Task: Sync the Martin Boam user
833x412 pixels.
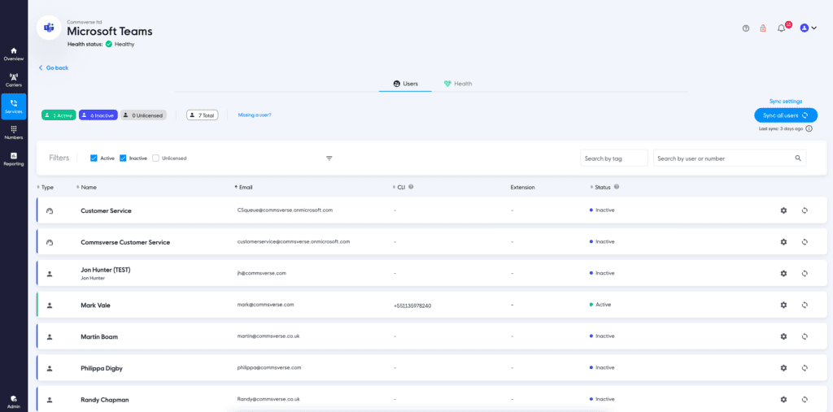Action: click(x=805, y=336)
